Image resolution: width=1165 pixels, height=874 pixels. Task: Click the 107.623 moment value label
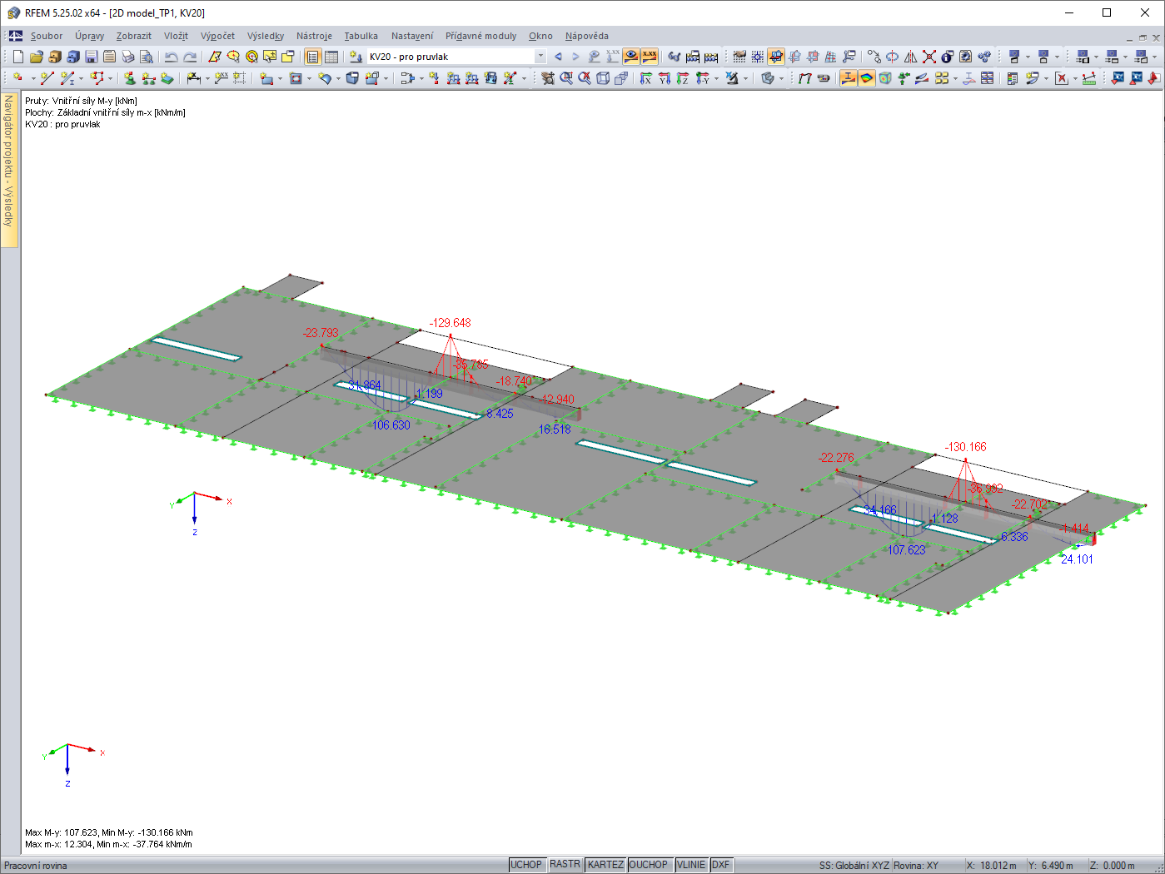pyautogui.click(x=906, y=550)
